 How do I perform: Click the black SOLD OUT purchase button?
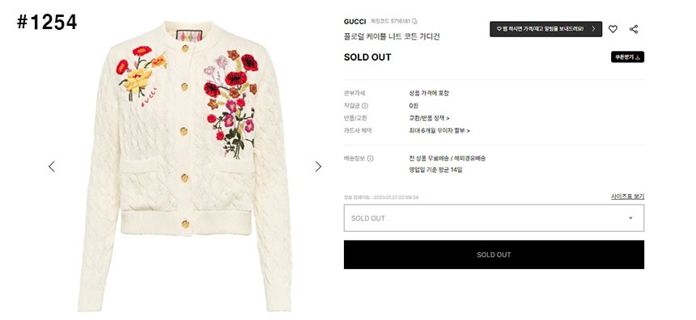494,255
